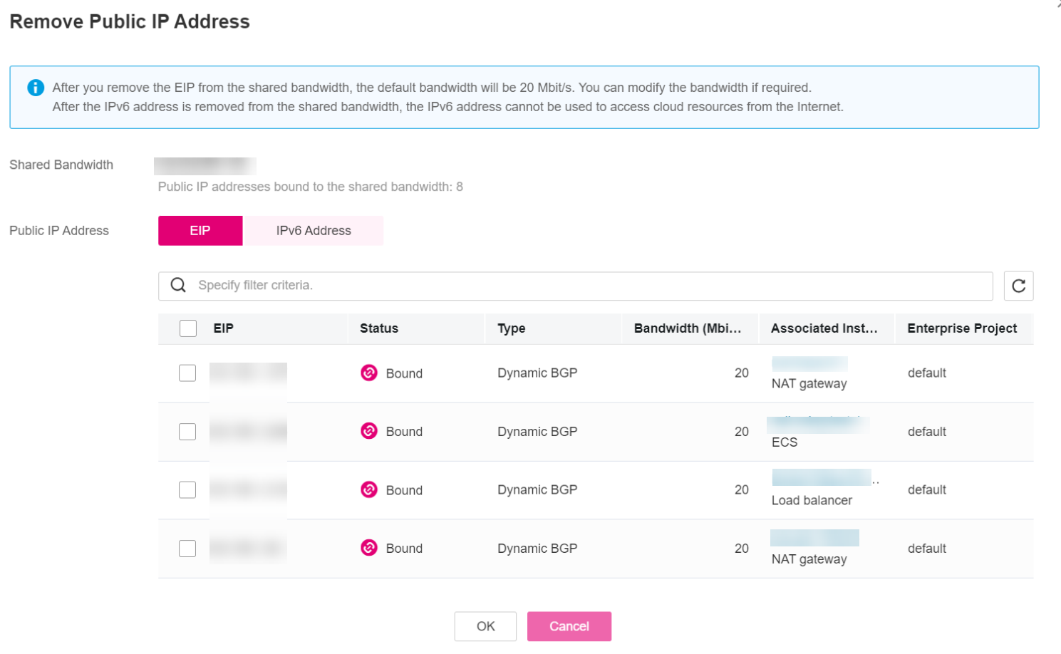Click the EIP column header text
The height and width of the screenshot is (654, 1061).
tap(224, 328)
